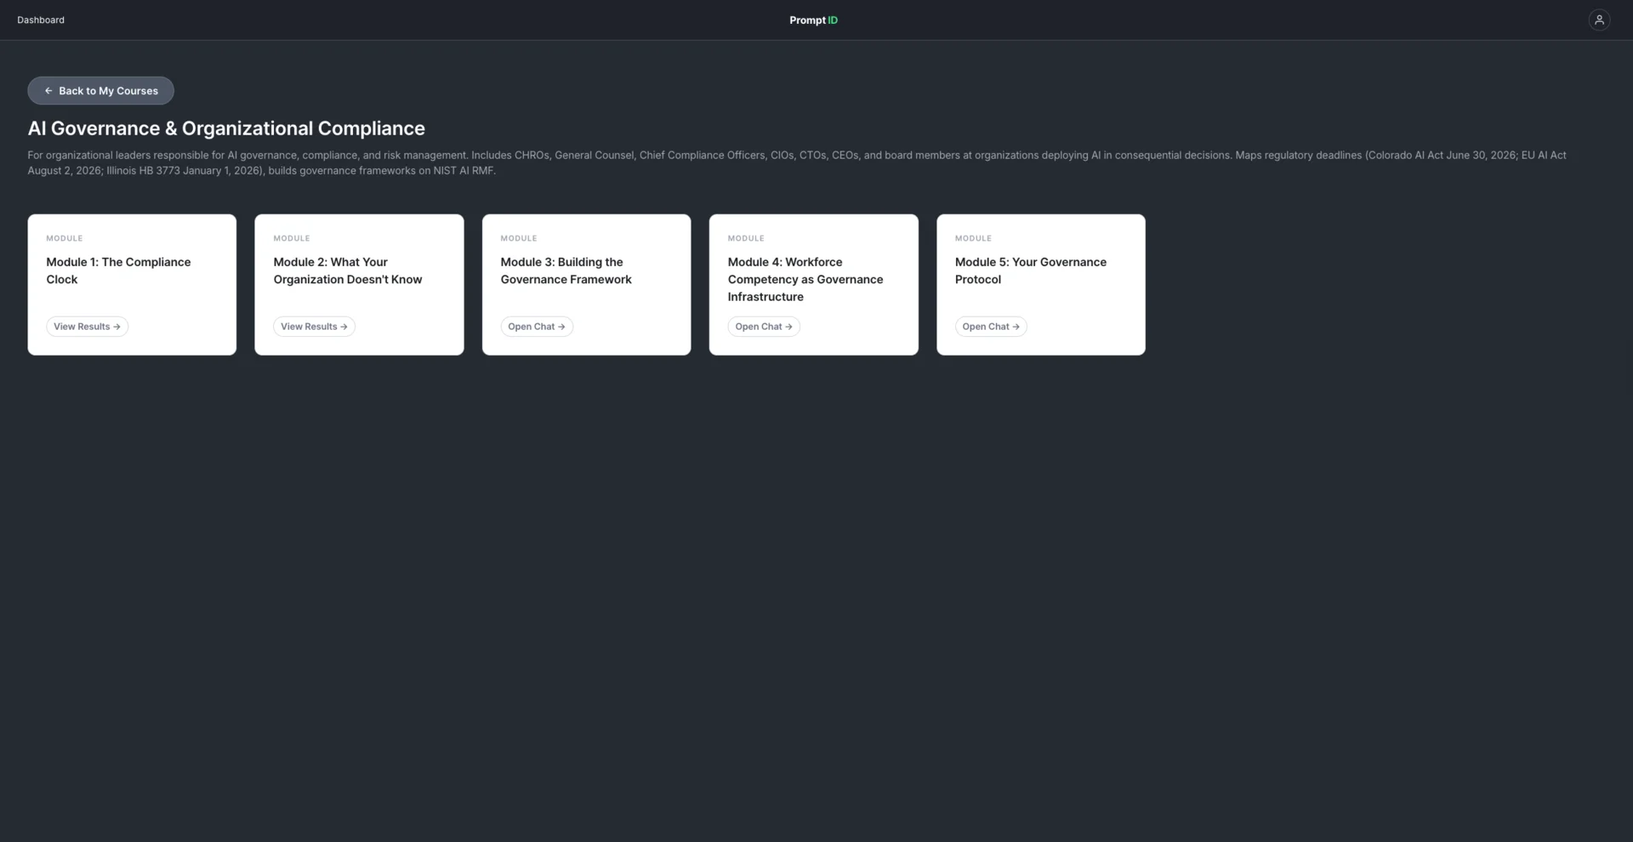Select Module 1: The Compliance Clock title
The height and width of the screenshot is (842, 1633).
coord(118,270)
